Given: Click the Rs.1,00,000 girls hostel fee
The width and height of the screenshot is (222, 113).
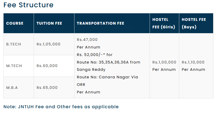Looking at the screenshot, I should (164, 62).
